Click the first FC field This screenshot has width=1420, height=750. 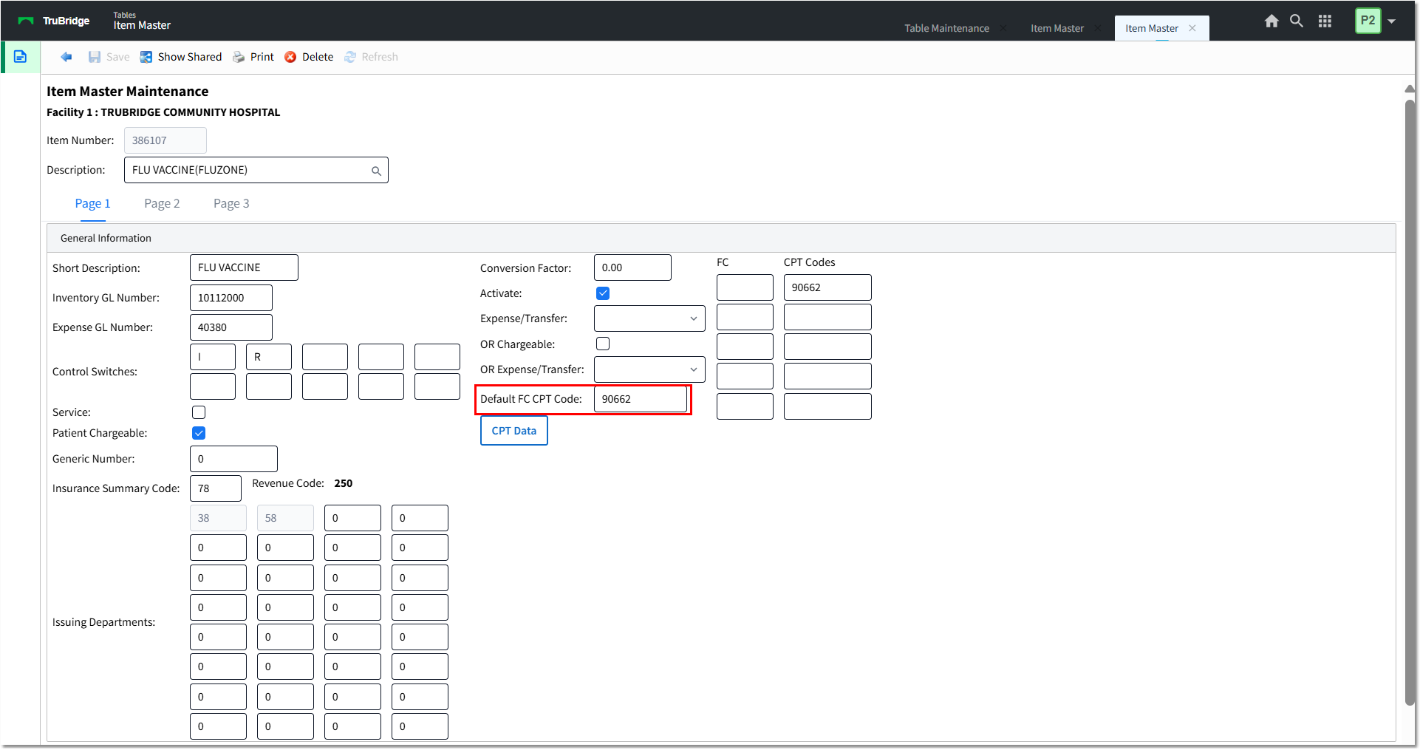pos(745,287)
